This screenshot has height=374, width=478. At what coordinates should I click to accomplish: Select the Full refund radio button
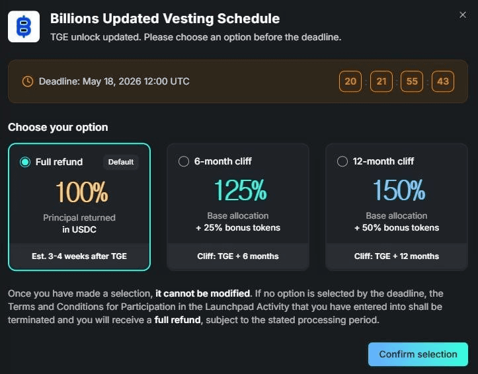pyautogui.click(x=25, y=162)
